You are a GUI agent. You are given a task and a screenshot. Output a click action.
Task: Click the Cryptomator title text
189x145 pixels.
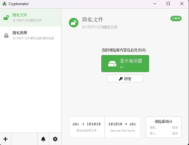pyautogui.click(x=19, y=4)
